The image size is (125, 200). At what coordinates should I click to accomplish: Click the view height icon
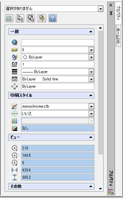pos(15,177)
